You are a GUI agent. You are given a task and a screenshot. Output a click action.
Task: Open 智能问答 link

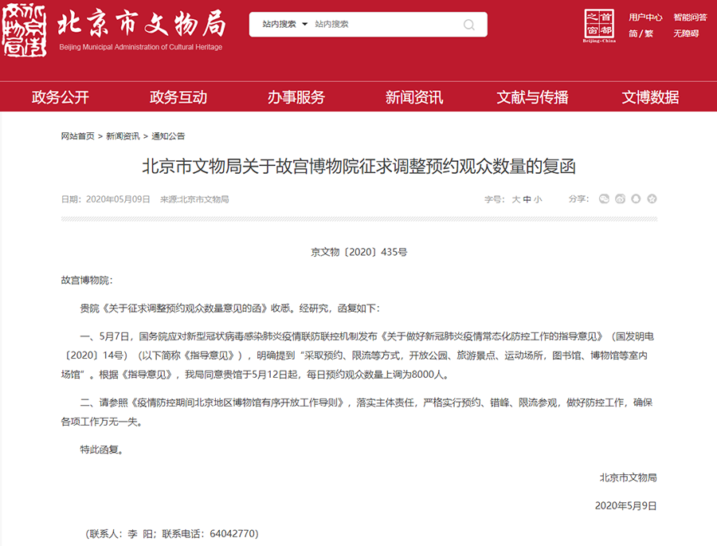(x=690, y=17)
